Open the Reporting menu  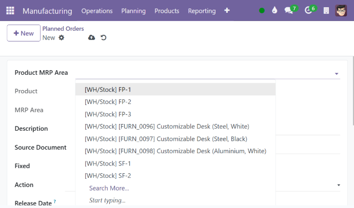click(202, 11)
